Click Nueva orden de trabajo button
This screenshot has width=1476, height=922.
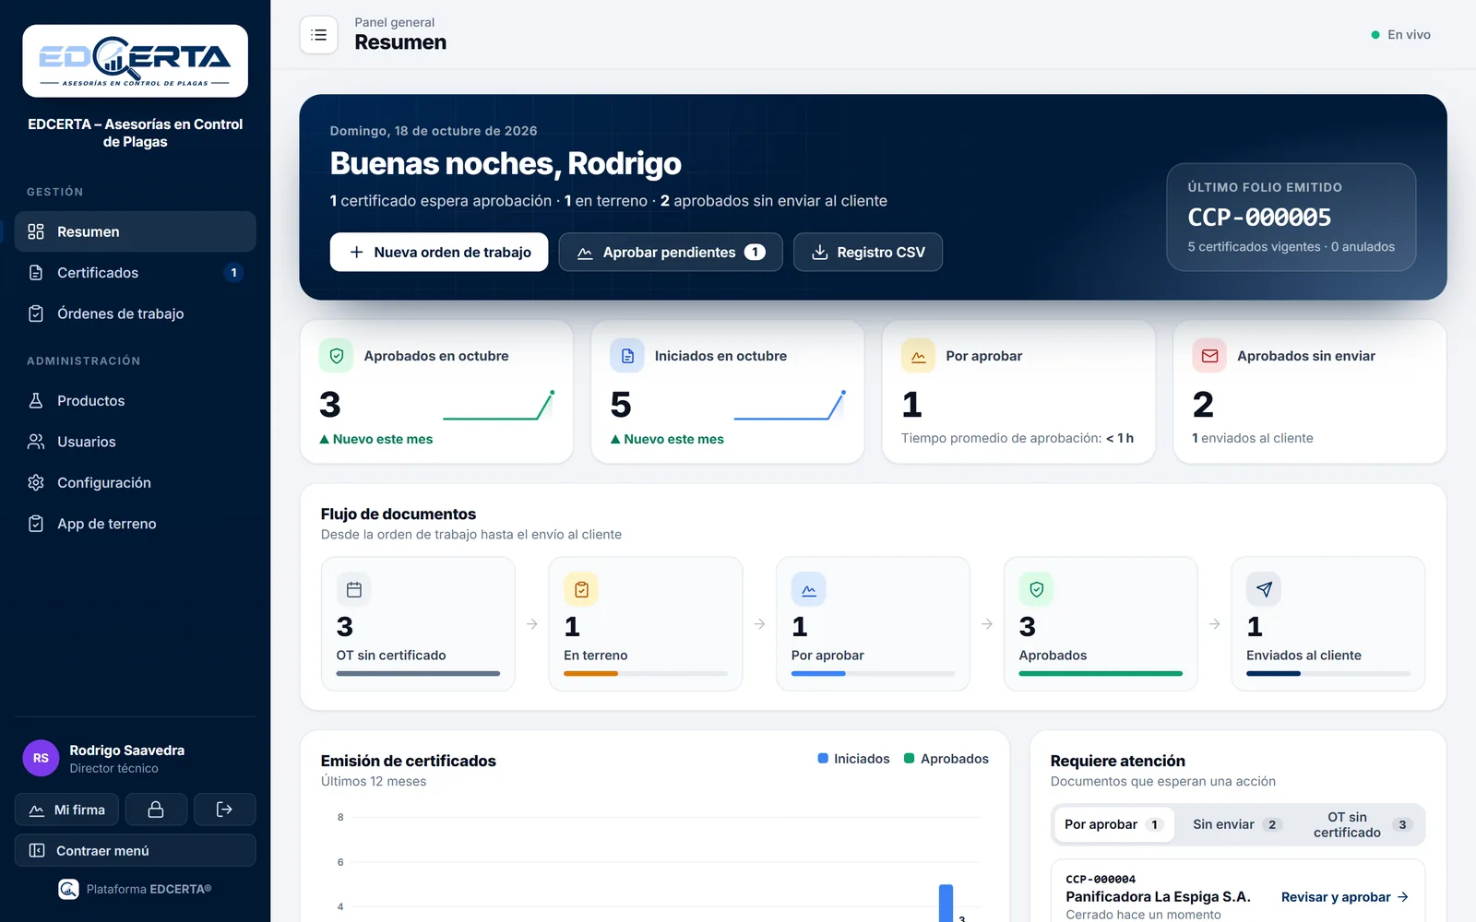[439, 252]
